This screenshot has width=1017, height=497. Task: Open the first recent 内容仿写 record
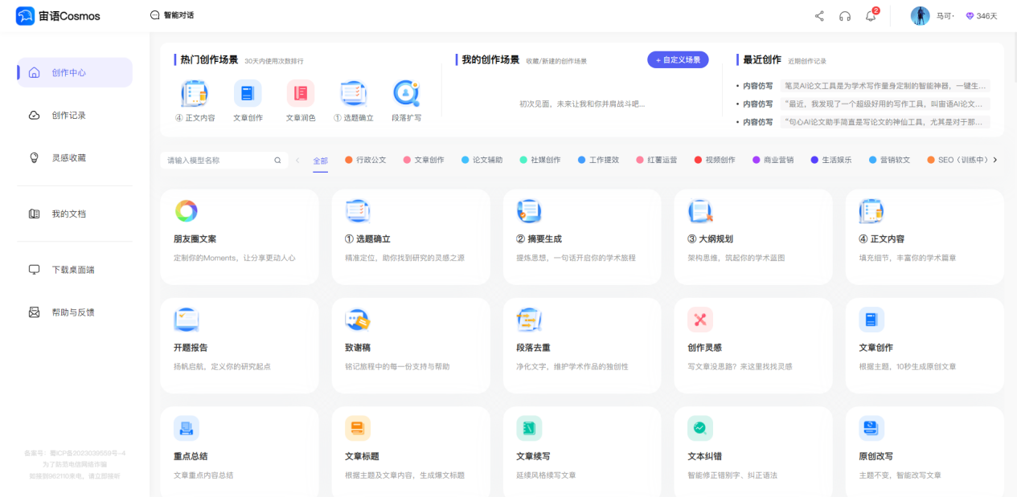(x=861, y=86)
